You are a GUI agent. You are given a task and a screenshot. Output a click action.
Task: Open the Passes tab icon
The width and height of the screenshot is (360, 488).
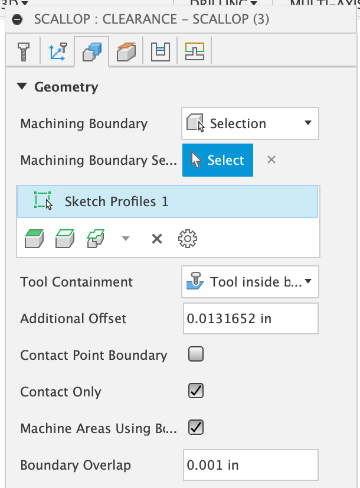[158, 52]
